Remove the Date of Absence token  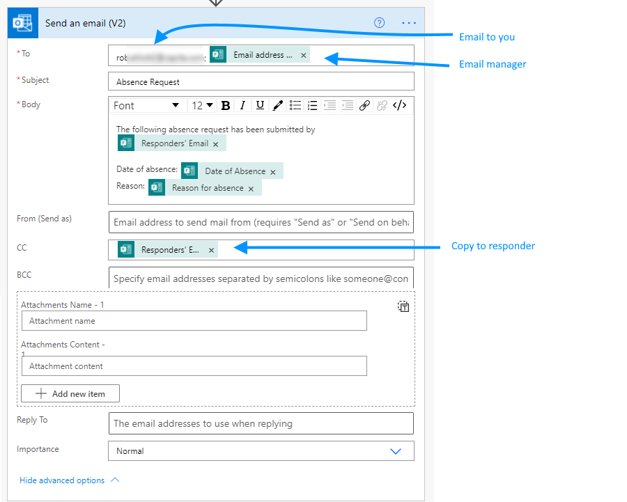coord(272,172)
